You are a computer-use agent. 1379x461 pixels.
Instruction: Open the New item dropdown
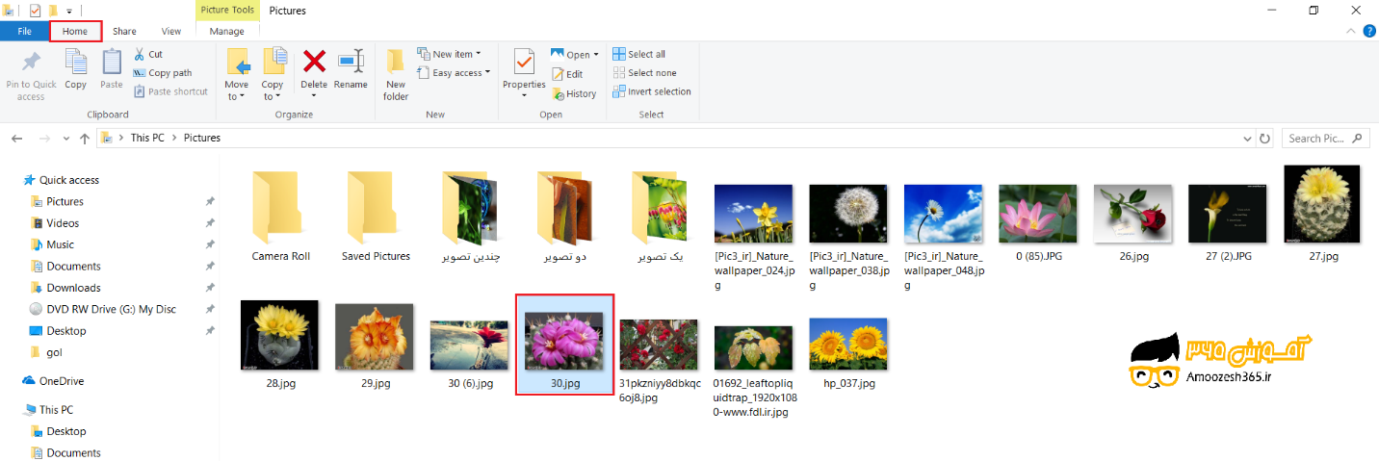point(450,54)
